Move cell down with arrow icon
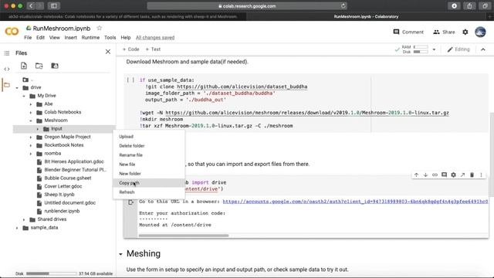The image size is (494, 278). (x=425, y=175)
